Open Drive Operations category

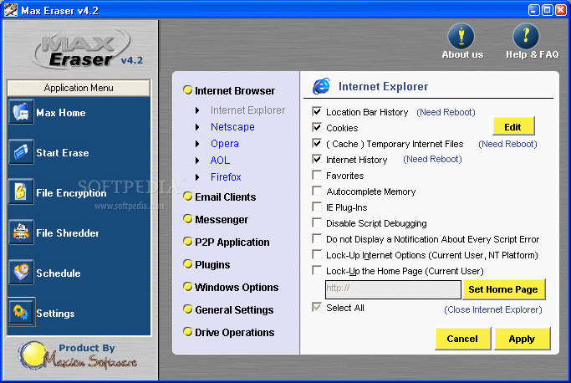235,332
